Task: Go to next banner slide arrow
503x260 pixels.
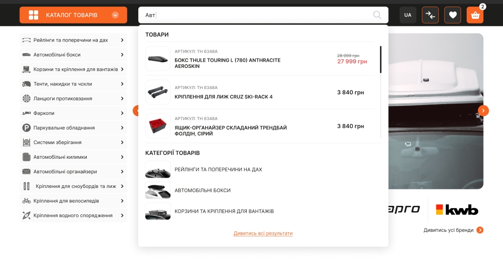Action: click(483, 110)
